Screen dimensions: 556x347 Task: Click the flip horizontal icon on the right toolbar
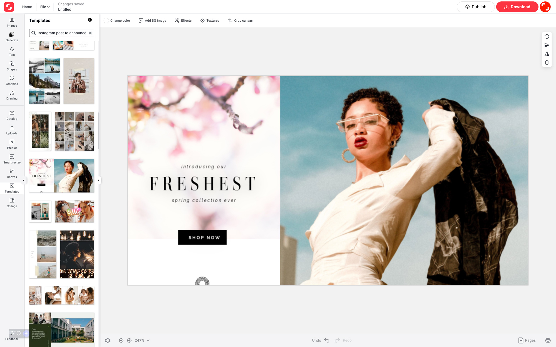pos(547,54)
